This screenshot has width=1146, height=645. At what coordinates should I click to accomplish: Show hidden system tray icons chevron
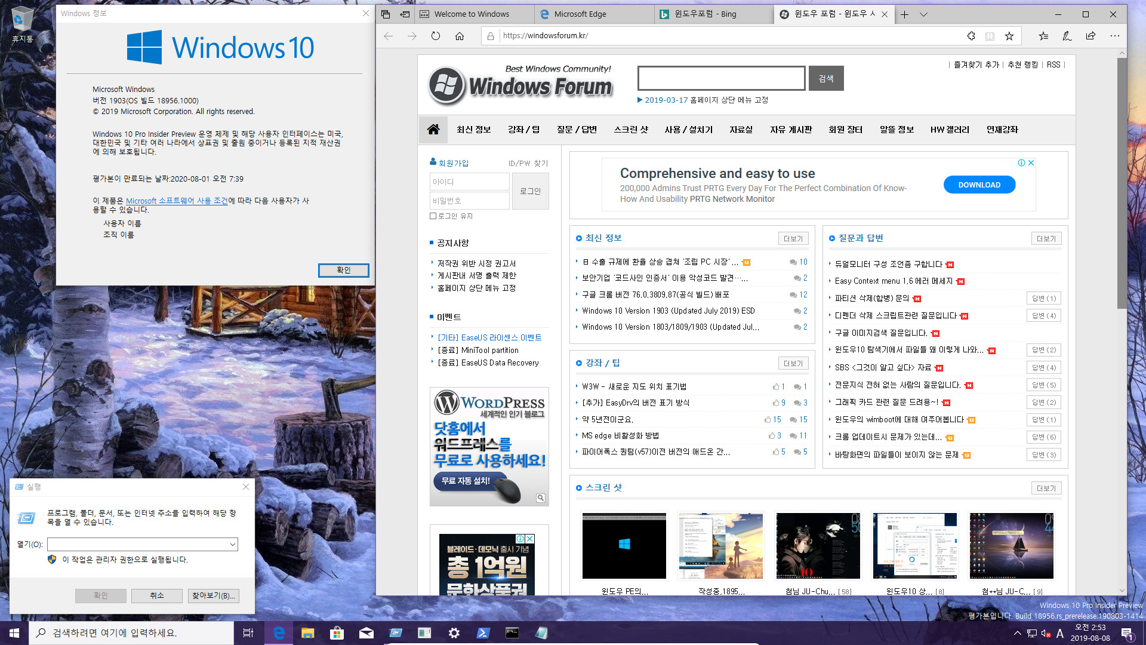pos(1018,633)
